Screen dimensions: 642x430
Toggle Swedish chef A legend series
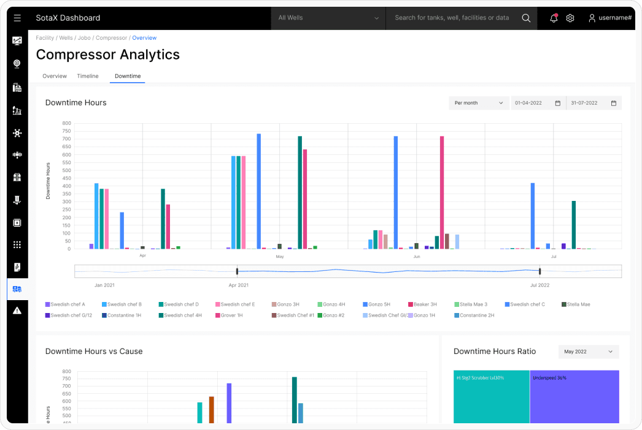(65, 304)
